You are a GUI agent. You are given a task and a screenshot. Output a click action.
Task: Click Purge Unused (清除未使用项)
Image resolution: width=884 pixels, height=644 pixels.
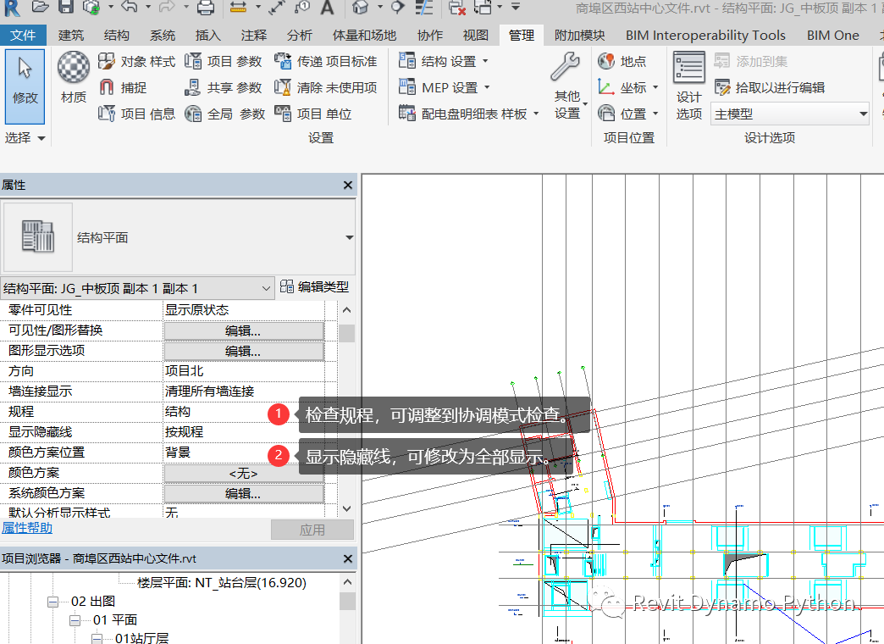[325, 87]
